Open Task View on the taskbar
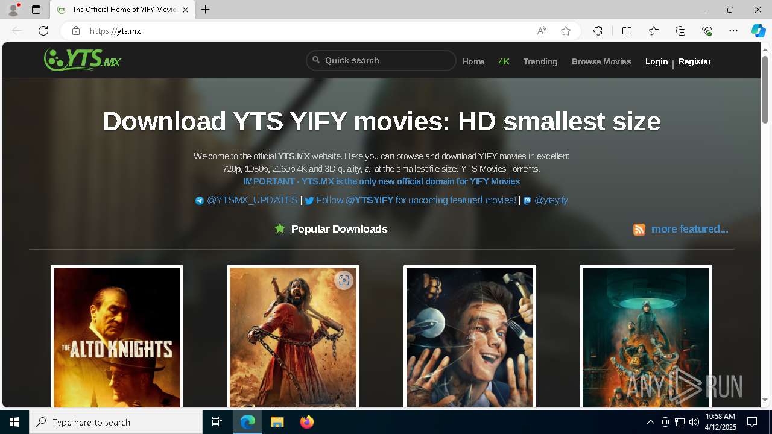Viewport: 772px width, 434px height. click(x=217, y=422)
